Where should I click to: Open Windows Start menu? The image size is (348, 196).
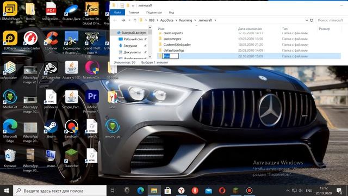click(7, 191)
